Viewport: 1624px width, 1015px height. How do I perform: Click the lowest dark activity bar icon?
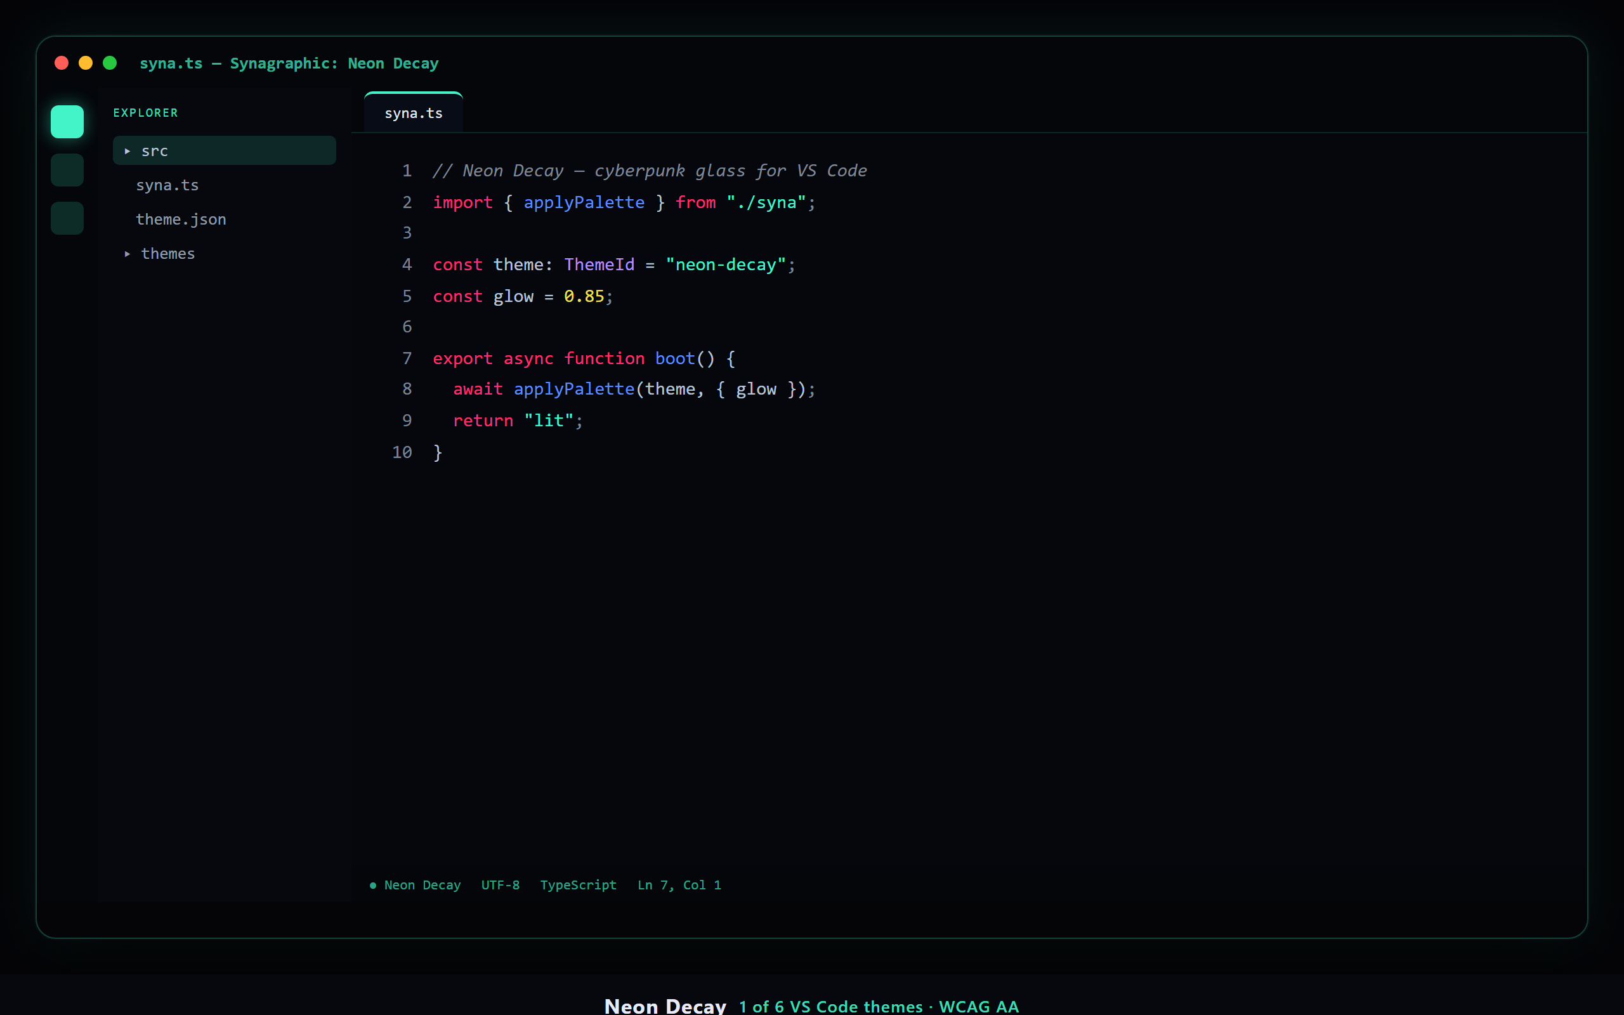point(67,218)
